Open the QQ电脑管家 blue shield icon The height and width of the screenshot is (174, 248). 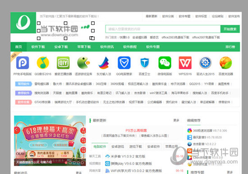(x=124, y=63)
